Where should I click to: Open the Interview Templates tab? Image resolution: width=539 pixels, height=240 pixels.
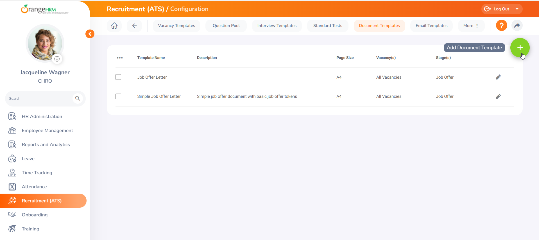click(277, 26)
